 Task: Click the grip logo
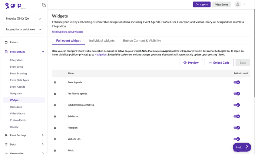click(x=13, y=6)
